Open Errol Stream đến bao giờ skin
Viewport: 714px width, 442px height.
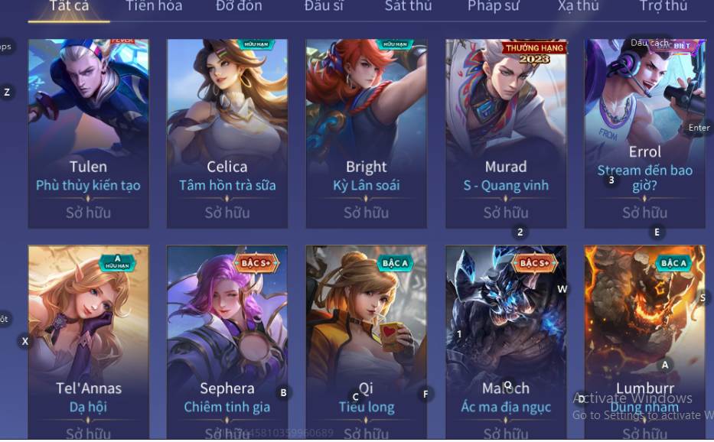coord(645,133)
